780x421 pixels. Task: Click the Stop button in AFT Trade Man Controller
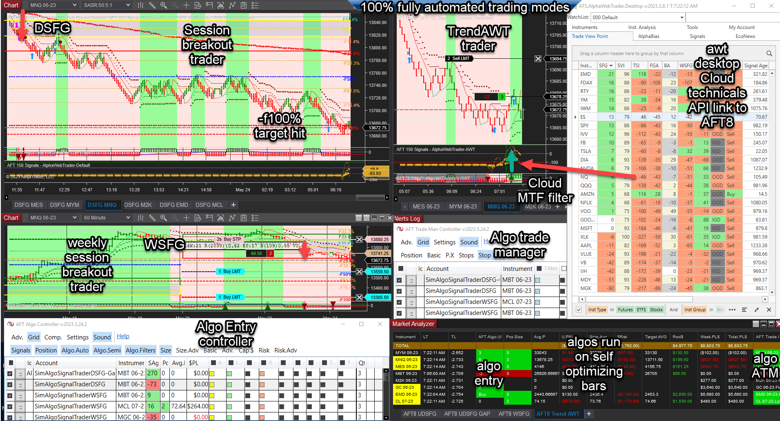point(485,255)
